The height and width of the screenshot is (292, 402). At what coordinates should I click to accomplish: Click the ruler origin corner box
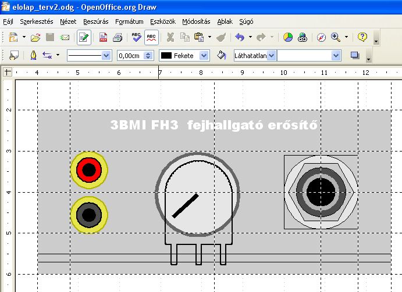coord(8,72)
